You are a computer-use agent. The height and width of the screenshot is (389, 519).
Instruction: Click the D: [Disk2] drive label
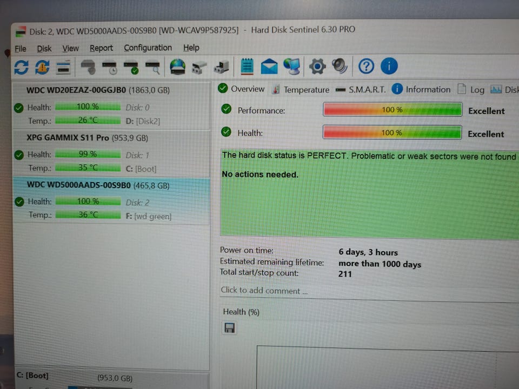(143, 122)
